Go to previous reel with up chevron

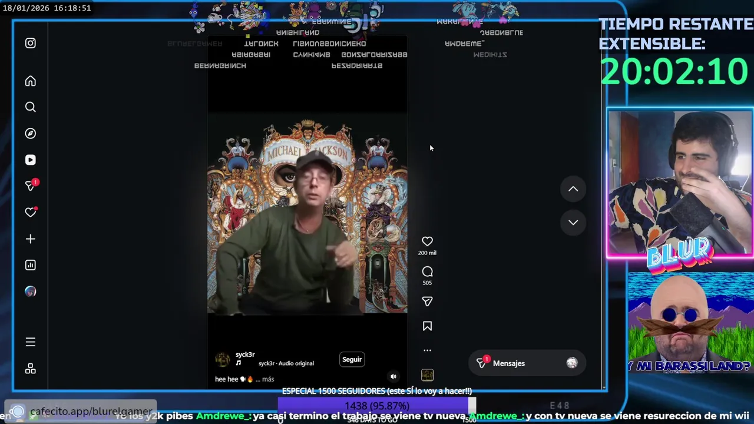click(x=573, y=189)
